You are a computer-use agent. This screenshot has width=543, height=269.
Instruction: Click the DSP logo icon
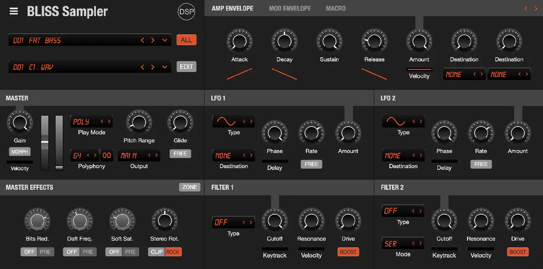186,12
